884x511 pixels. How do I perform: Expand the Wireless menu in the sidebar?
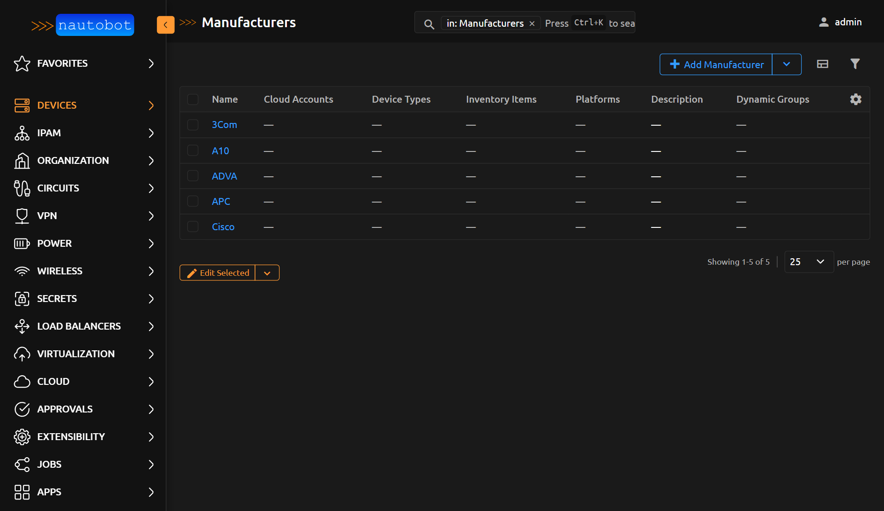click(x=22, y=271)
